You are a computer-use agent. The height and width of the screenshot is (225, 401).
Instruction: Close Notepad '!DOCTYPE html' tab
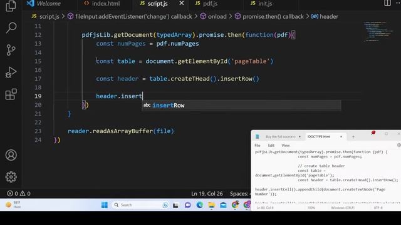click(341, 137)
